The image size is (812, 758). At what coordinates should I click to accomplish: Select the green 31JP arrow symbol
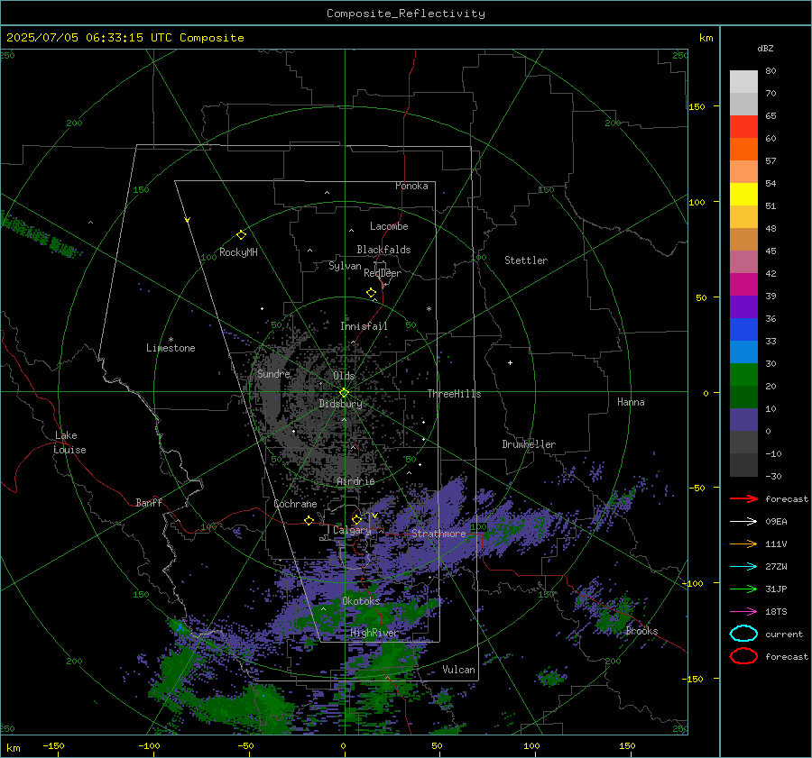tap(743, 589)
